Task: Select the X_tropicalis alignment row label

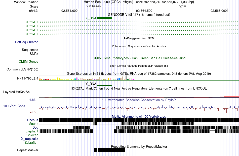Action: pos(30,139)
